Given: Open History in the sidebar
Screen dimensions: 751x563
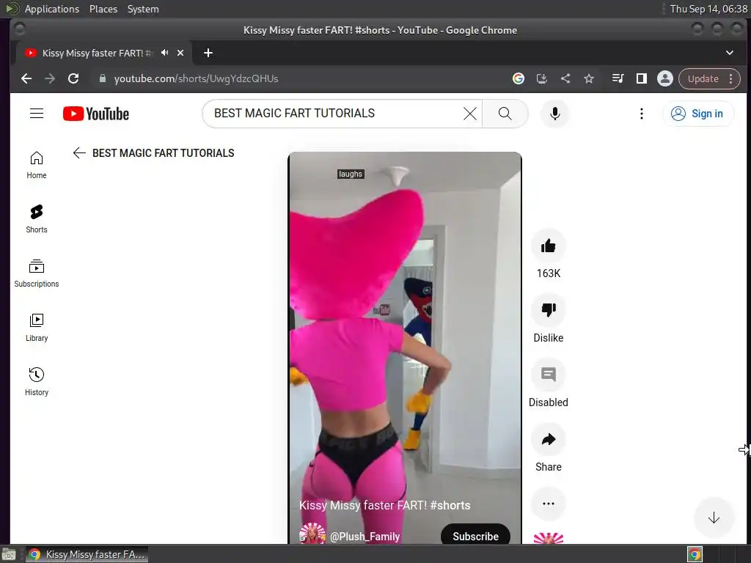Looking at the screenshot, I should tap(37, 381).
